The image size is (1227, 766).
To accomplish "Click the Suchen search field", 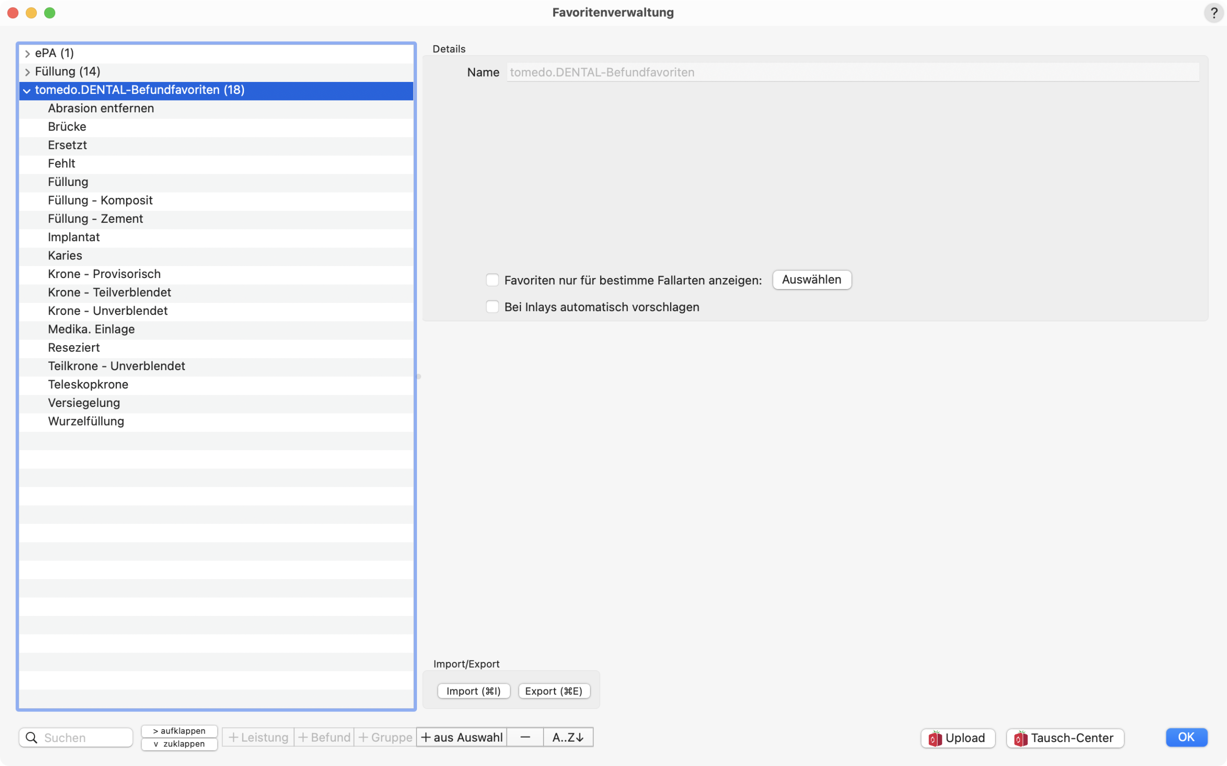I will (x=83, y=738).
